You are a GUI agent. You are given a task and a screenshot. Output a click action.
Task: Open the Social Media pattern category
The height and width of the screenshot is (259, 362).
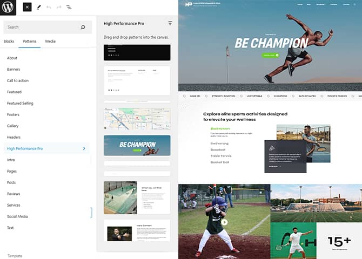click(x=17, y=216)
